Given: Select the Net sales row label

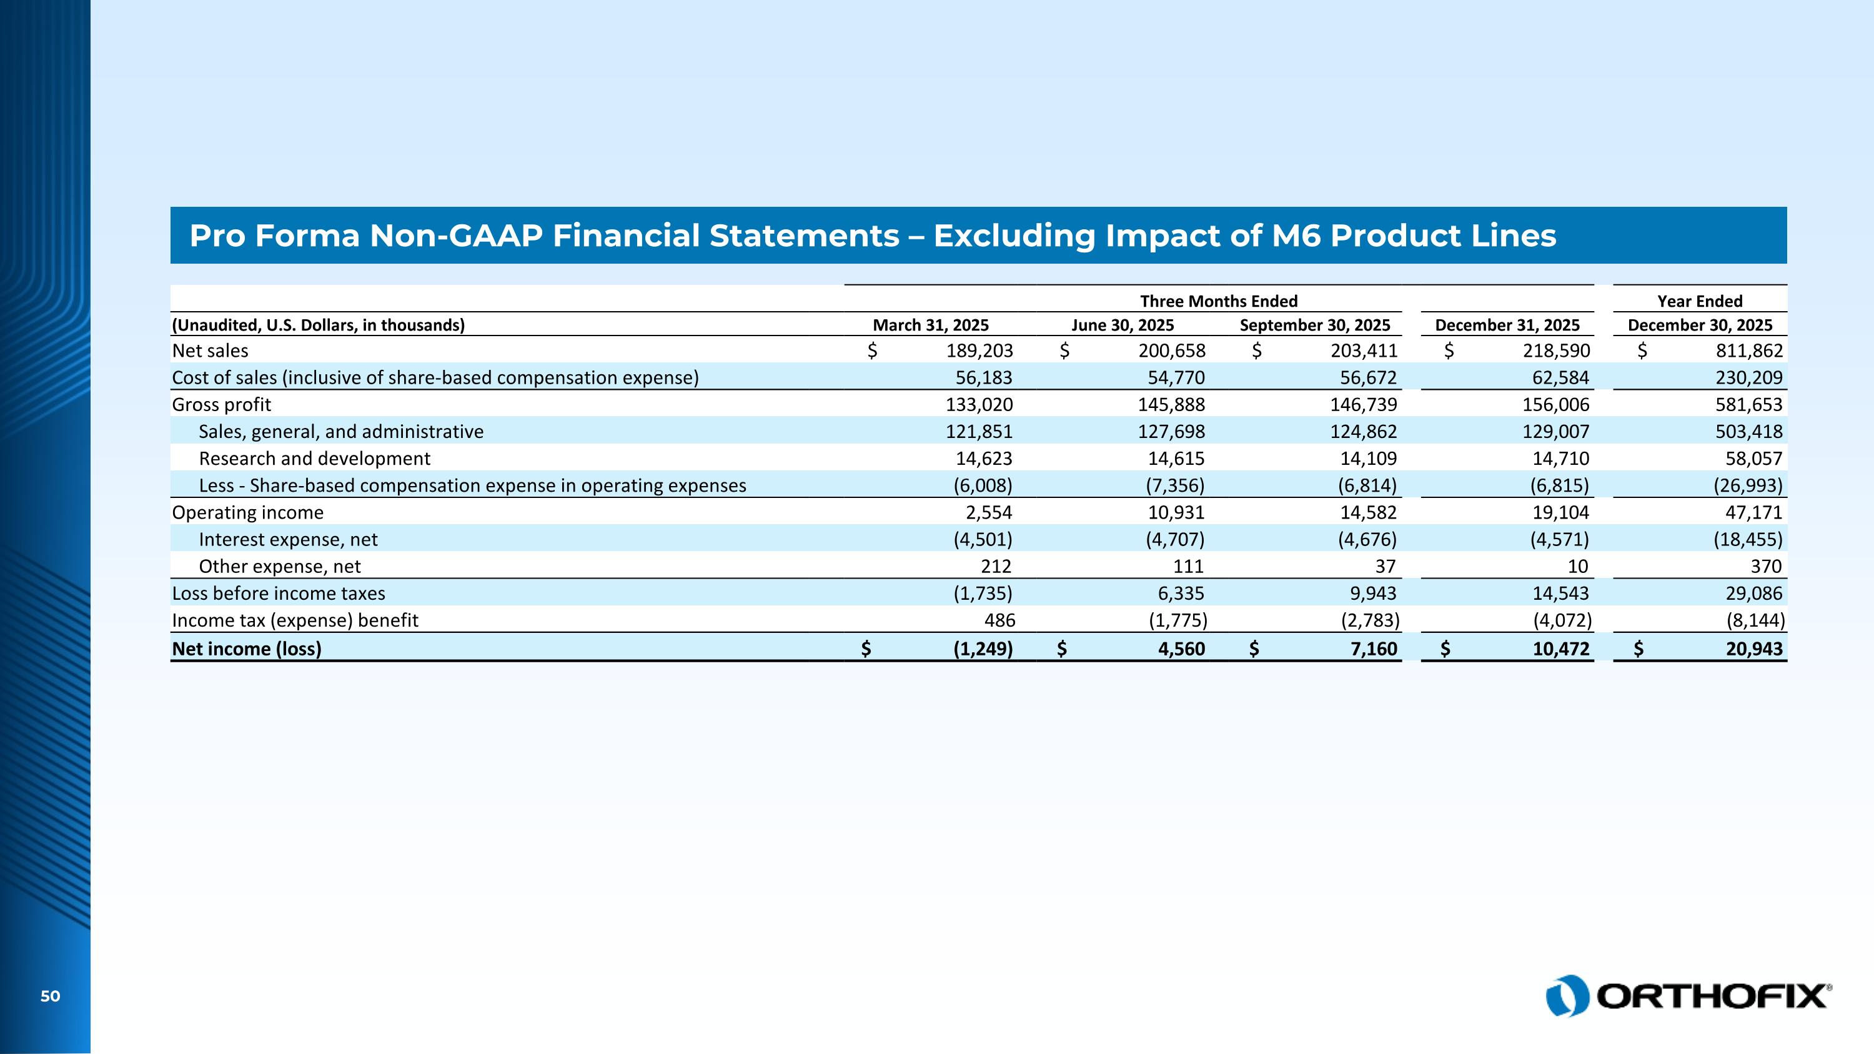Looking at the screenshot, I should [x=211, y=351].
